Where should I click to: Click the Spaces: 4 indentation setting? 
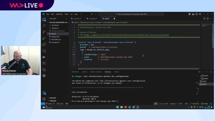tap(173, 104)
